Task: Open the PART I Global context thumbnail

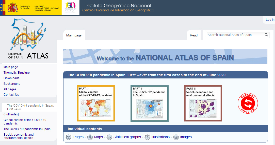Action: tap(96, 103)
